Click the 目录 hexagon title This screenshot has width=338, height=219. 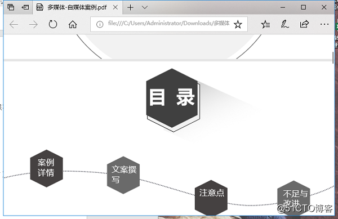[x=172, y=98]
